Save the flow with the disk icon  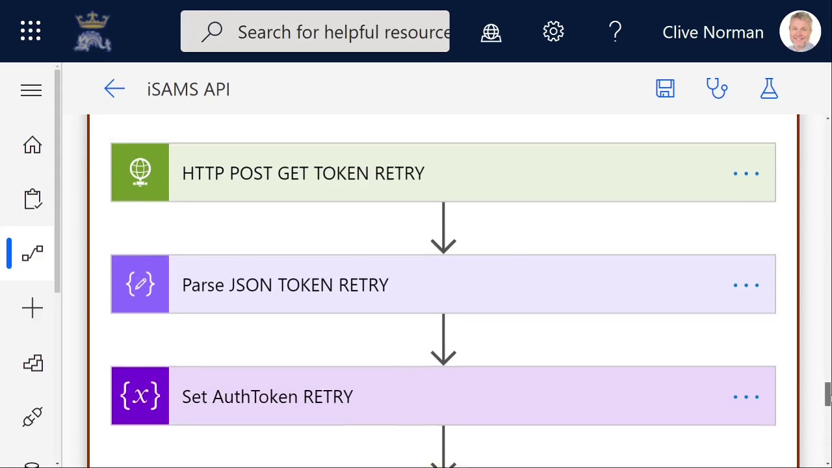tap(665, 89)
